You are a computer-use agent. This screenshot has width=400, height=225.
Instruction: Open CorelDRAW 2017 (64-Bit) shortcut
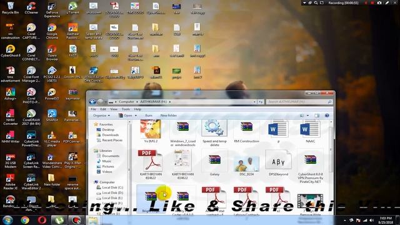31,117
